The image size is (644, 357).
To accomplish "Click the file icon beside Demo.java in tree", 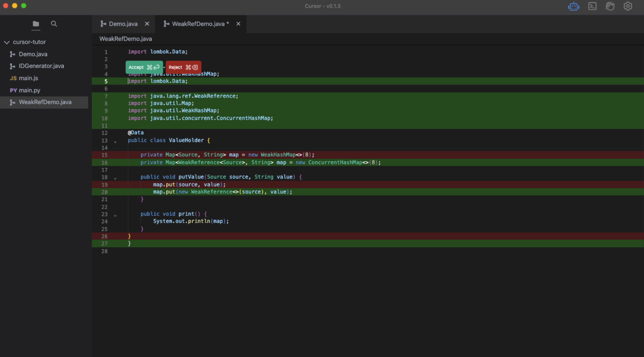I will 12,54.
